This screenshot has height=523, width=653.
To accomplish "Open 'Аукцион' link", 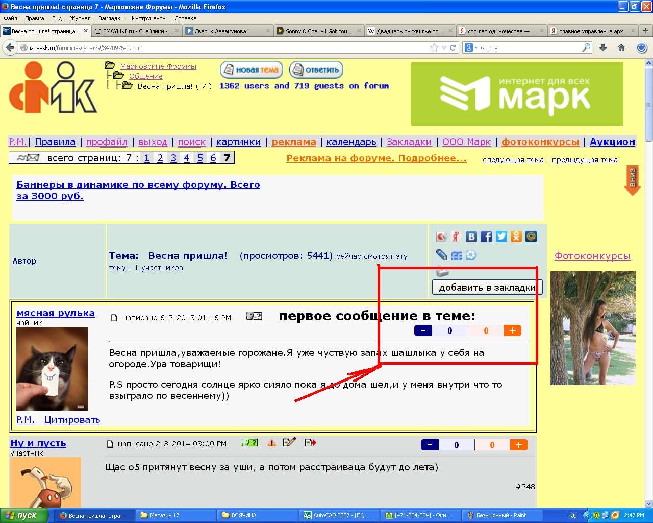I will point(612,142).
